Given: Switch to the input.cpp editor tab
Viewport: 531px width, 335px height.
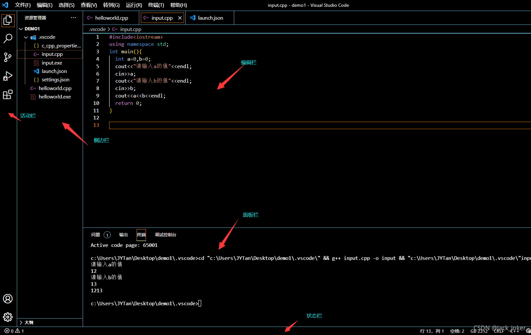Looking at the screenshot, I should click(x=162, y=18).
